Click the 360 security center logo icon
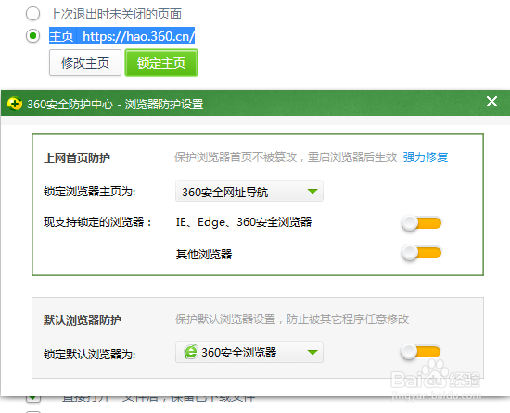 (x=15, y=104)
